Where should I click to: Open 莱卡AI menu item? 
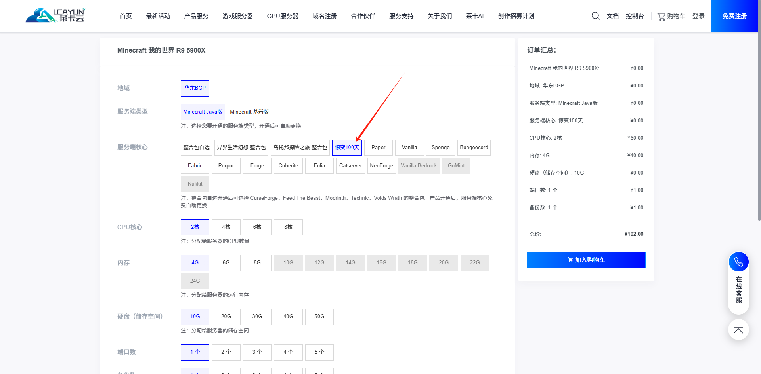click(475, 16)
